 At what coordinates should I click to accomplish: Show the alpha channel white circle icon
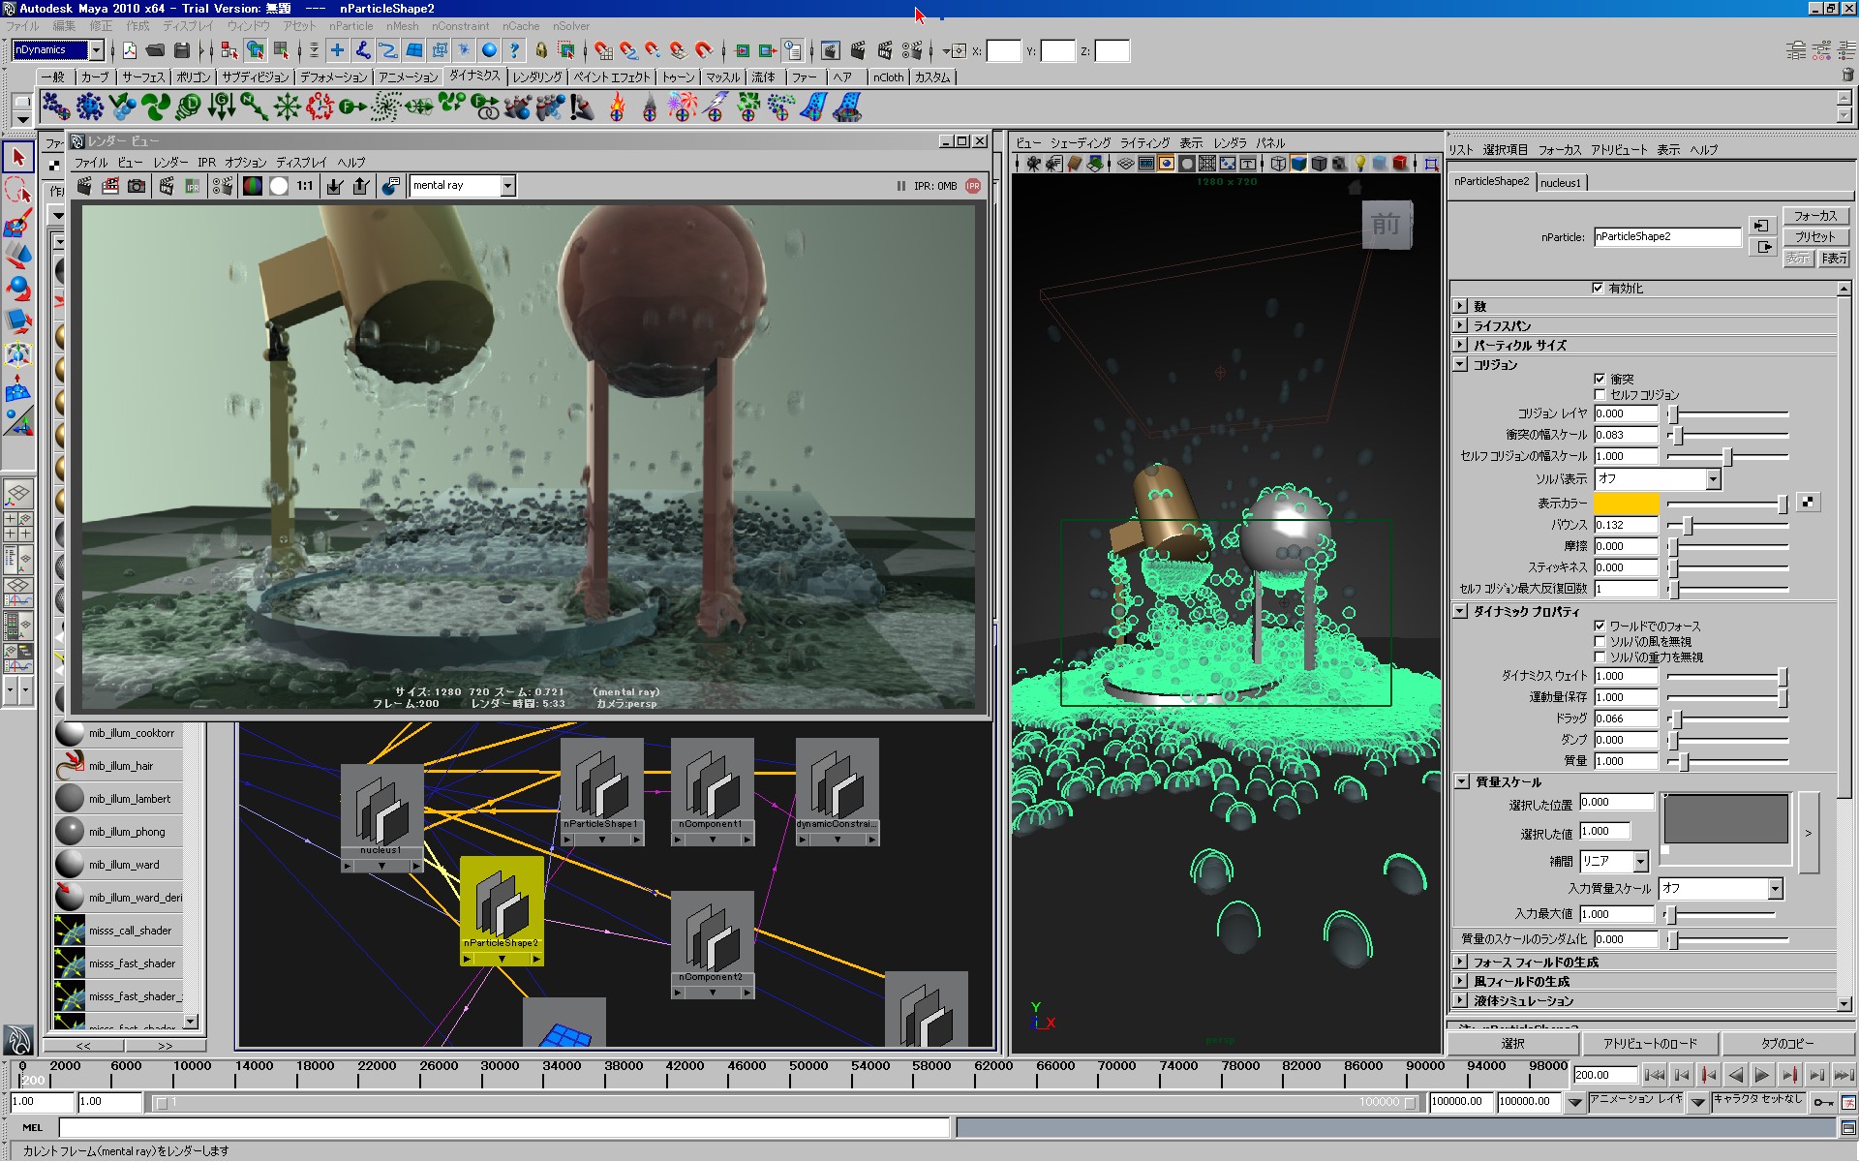tap(279, 185)
